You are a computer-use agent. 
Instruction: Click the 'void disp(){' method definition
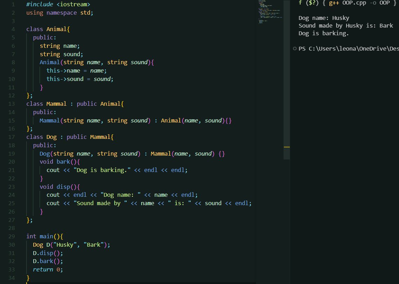pyautogui.click(x=60, y=187)
